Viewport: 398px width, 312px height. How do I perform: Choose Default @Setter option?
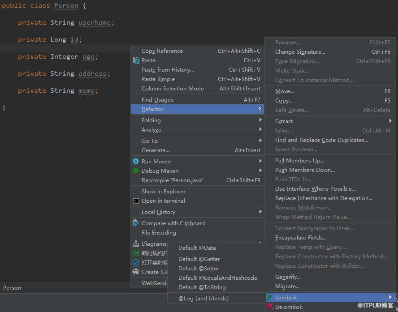tap(216, 269)
